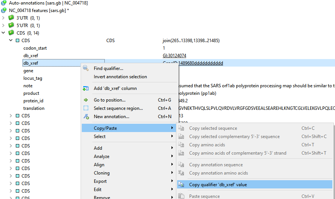Open the Edit submenu

130,189
